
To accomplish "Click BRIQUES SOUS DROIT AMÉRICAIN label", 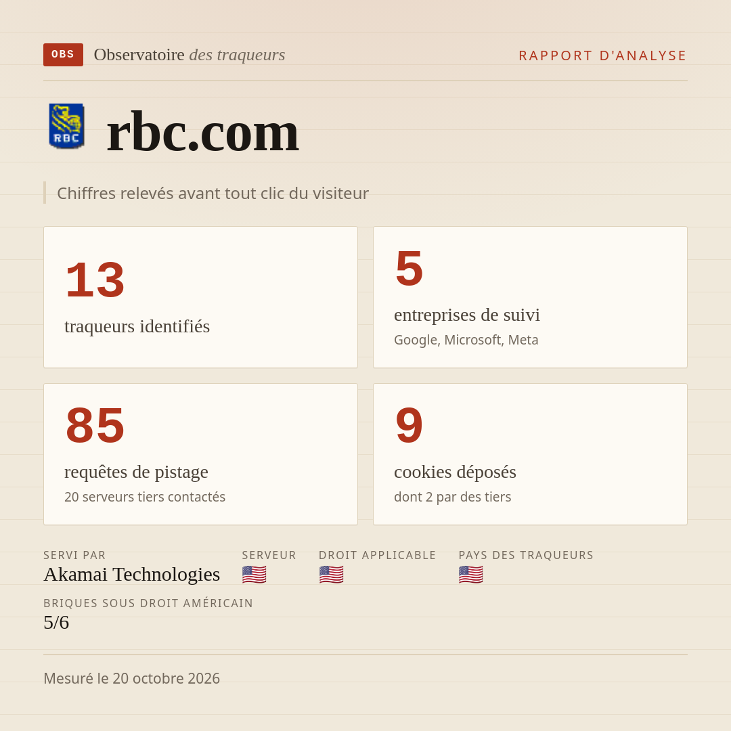I will [x=148, y=603].
